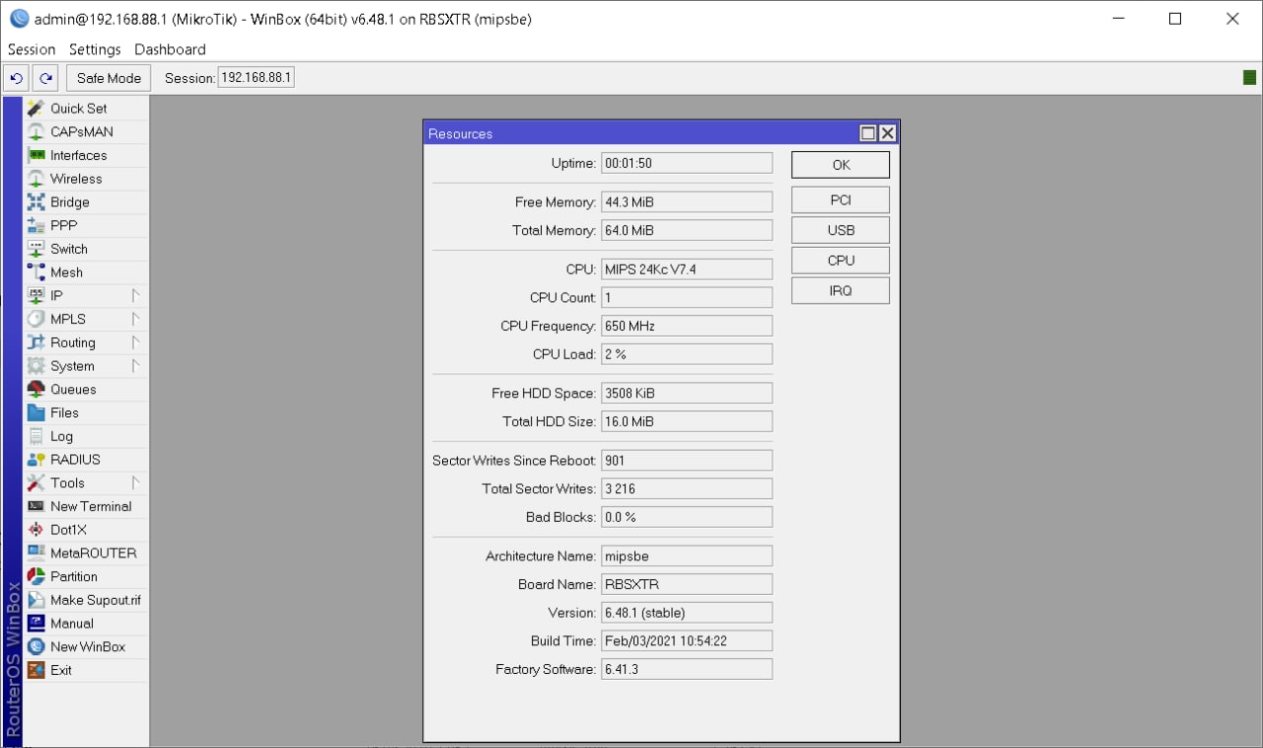1263x748 pixels.
Task: Open the Queues menu icon
Action: point(36,389)
